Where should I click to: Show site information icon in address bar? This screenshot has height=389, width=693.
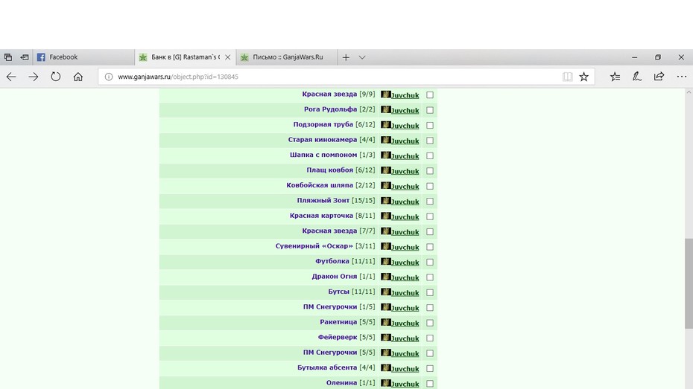click(x=109, y=77)
